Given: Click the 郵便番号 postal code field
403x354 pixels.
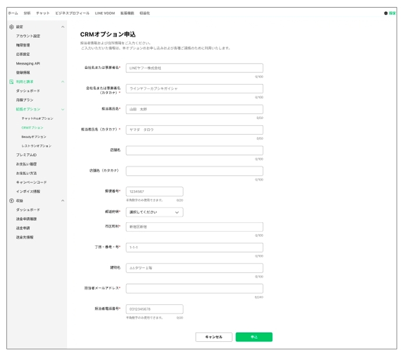Looking at the screenshot, I should click(155, 191).
